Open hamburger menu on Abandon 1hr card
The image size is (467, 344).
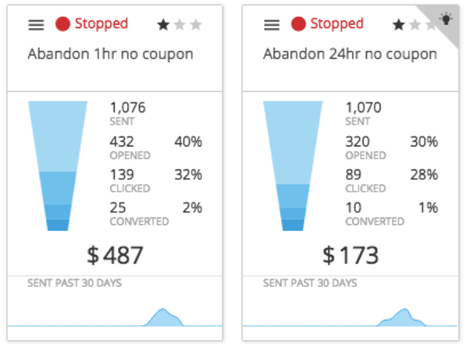pyautogui.click(x=36, y=25)
